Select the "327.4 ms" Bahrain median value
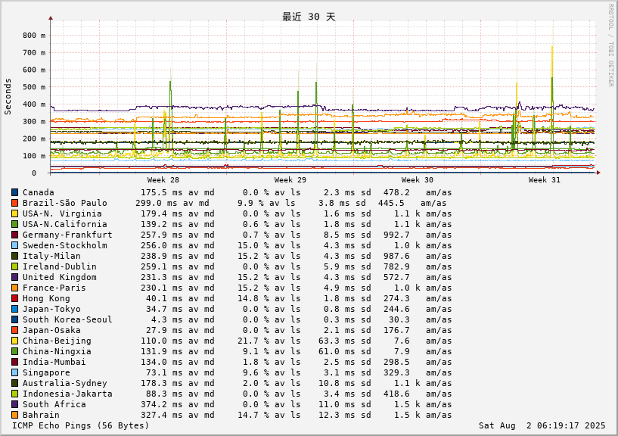 (x=162, y=415)
